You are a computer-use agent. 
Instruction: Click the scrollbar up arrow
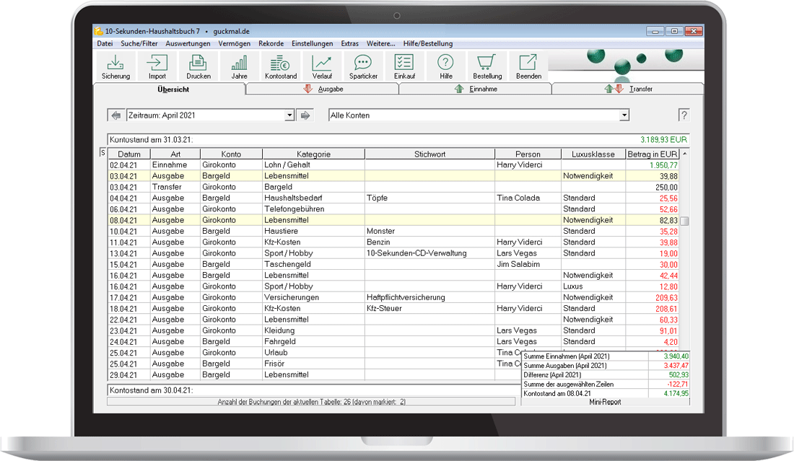pos(684,154)
